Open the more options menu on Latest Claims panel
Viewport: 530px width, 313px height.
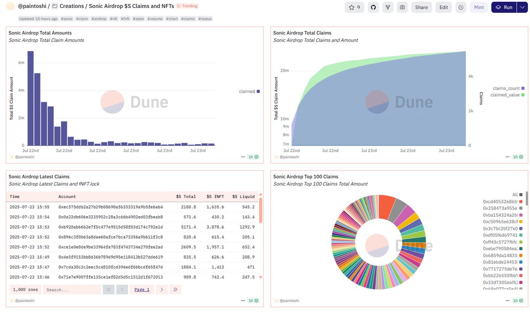(x=243, y=300)
